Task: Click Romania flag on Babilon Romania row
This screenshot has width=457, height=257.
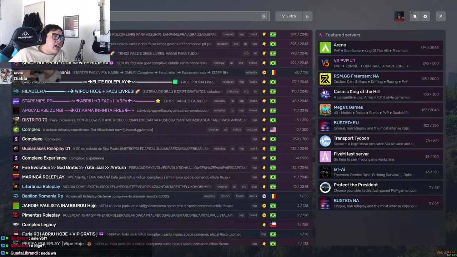Action: tap(273, 196)
